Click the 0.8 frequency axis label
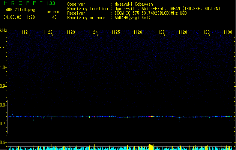The image size is (236, 150). (x=3, y=105)
